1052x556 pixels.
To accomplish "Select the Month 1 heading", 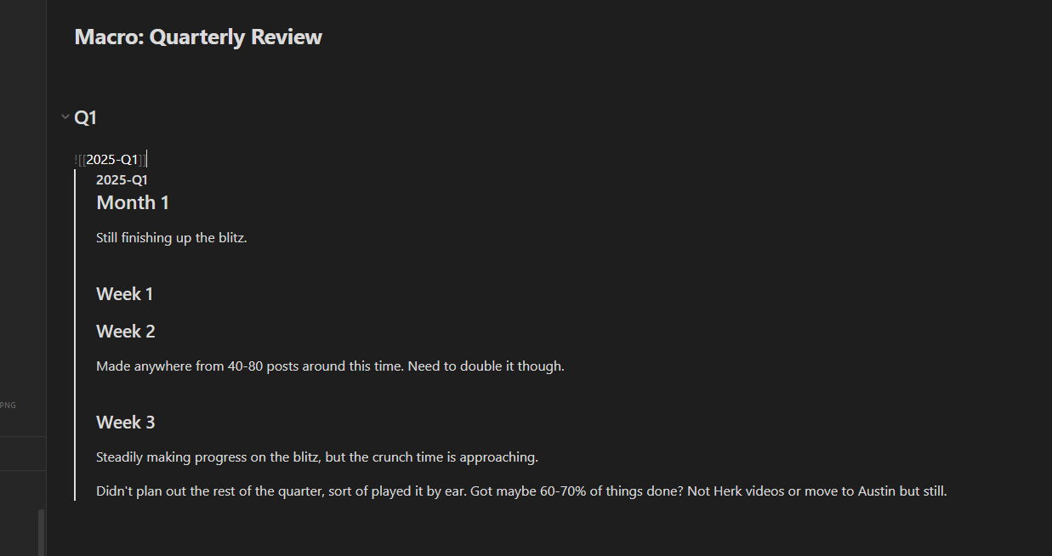I will pos(133,202).
